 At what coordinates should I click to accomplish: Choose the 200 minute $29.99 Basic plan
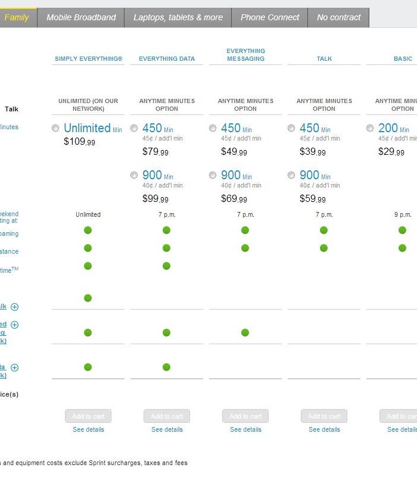tap(370, 128)
